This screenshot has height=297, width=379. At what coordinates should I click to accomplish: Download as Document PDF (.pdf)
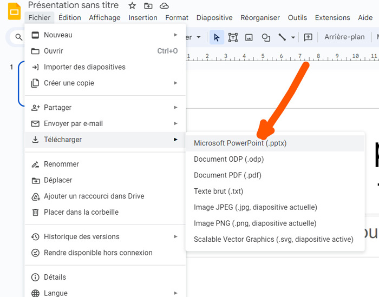(x=275, y=175)
